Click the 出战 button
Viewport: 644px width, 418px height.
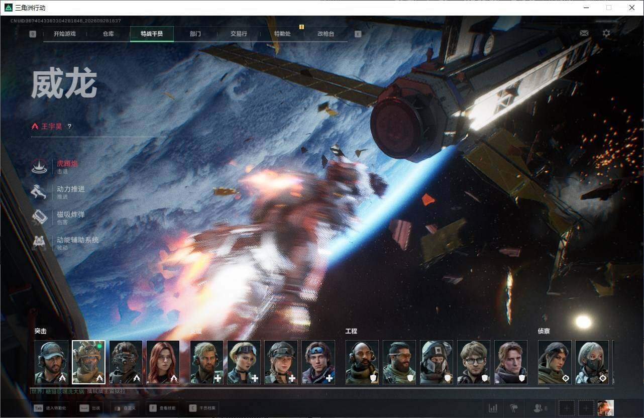point(90,408)
